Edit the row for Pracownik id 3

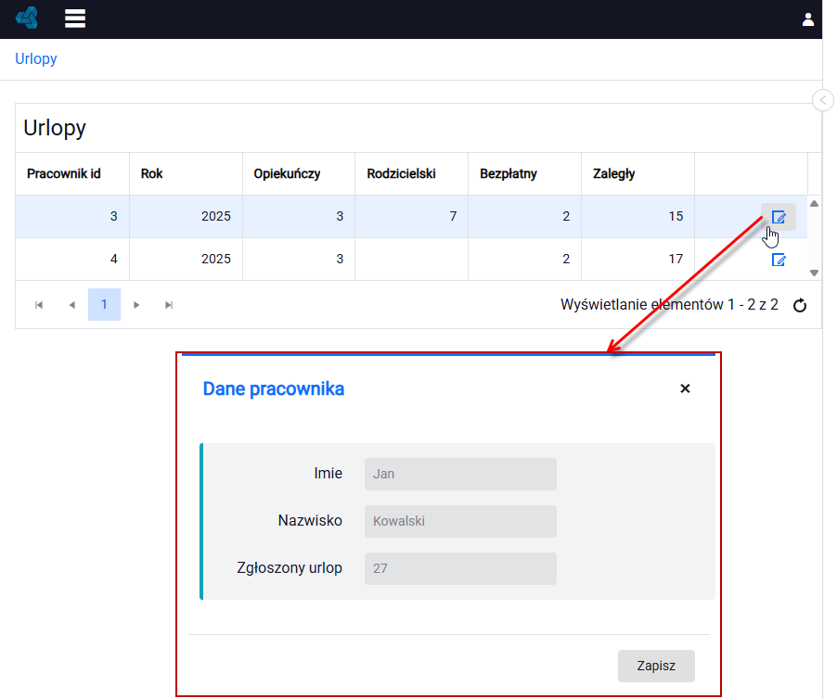(x=779, y=217)
